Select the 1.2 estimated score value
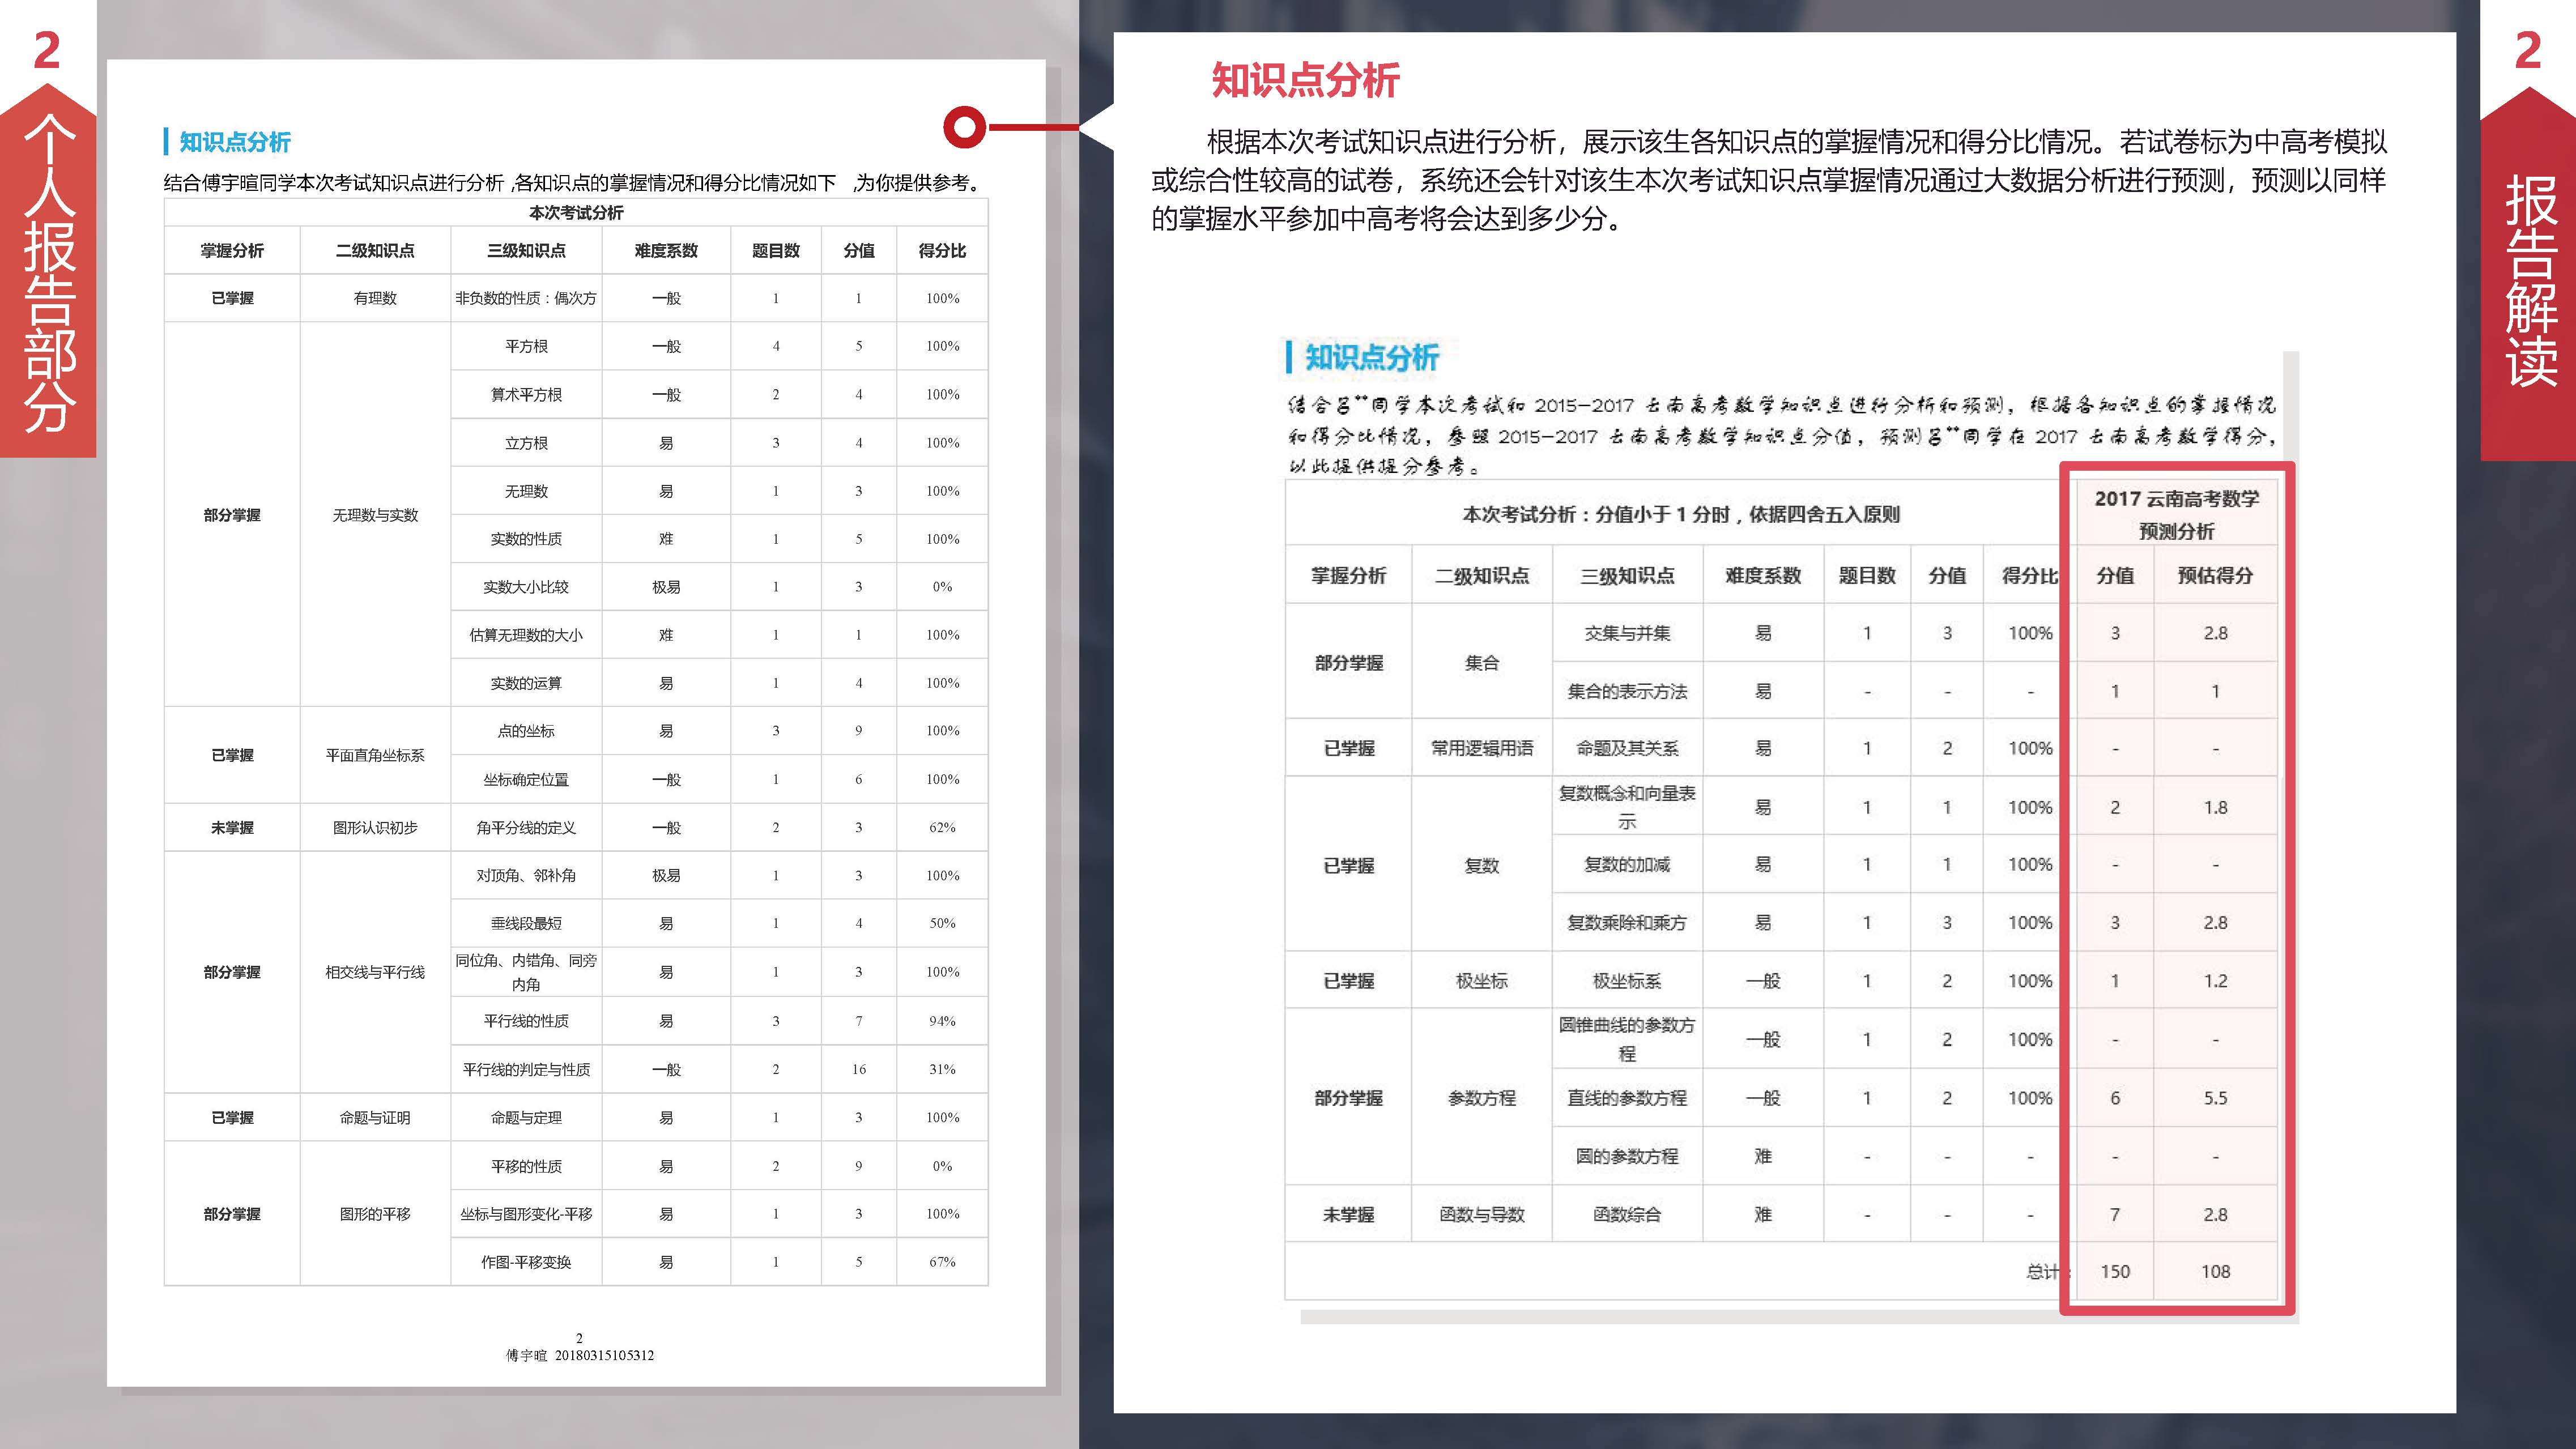 [x=2215, y=981]
